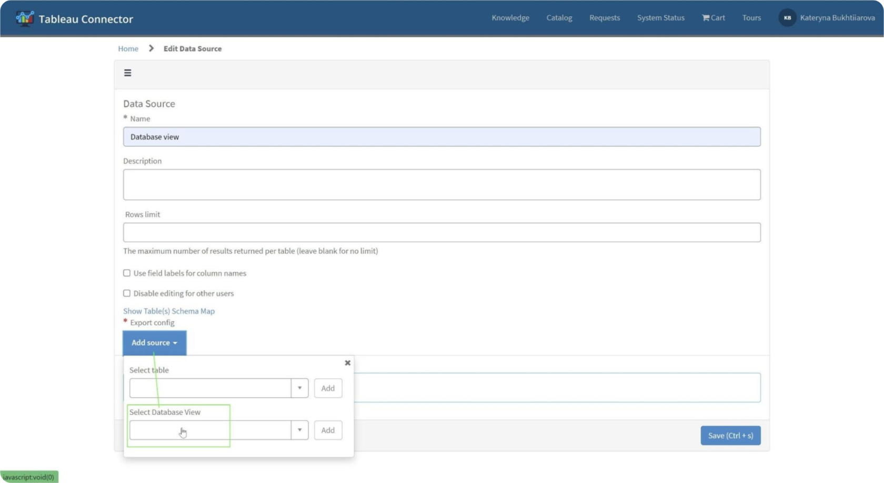Image resolution: width=884 pixels, height=483 pixels.
Task: Click the Tableau Connector logo icon
Action: click(x=25, y=18)
